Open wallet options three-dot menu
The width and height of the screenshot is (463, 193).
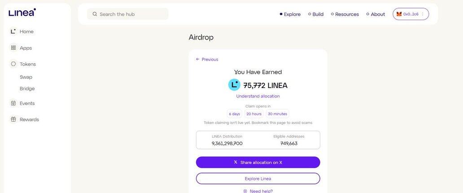point(423,14)
